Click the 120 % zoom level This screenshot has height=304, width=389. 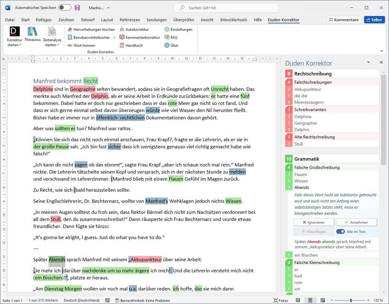click(x=378, y=301)
